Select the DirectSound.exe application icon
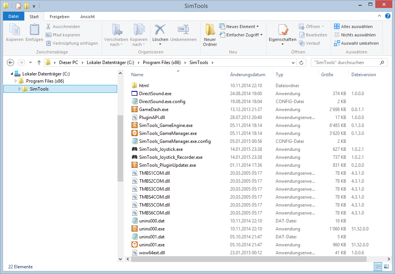 pyautogui.click(x=135, y=94)
